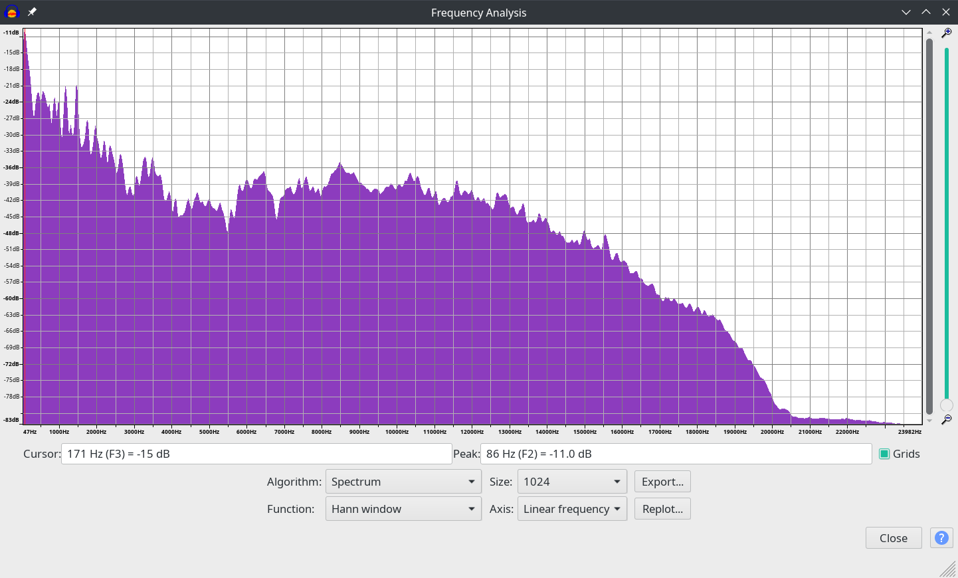The image size is (958, 578).
Task: Click the Export... button
Action: (662, 482)
